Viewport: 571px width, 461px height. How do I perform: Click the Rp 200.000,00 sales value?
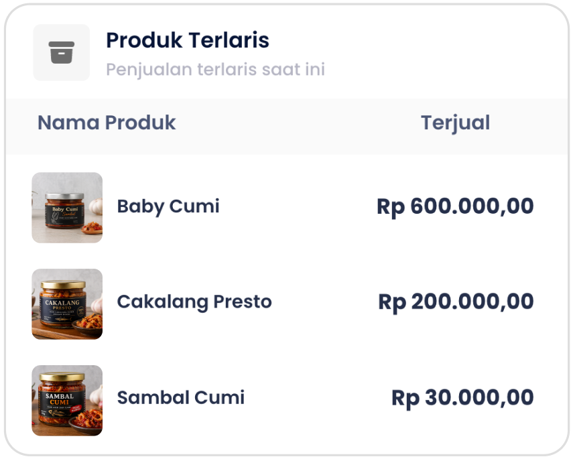456,302
